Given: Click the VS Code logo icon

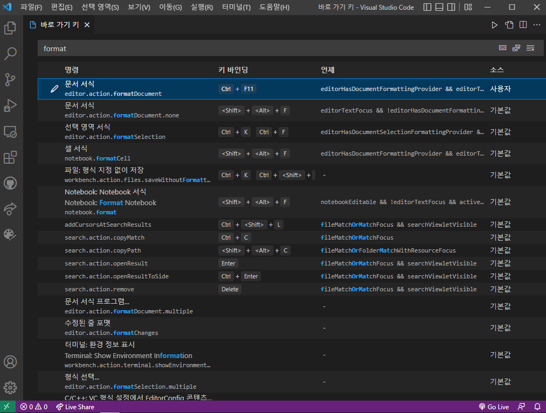Looking at the screenshot, I should (8, 7).
